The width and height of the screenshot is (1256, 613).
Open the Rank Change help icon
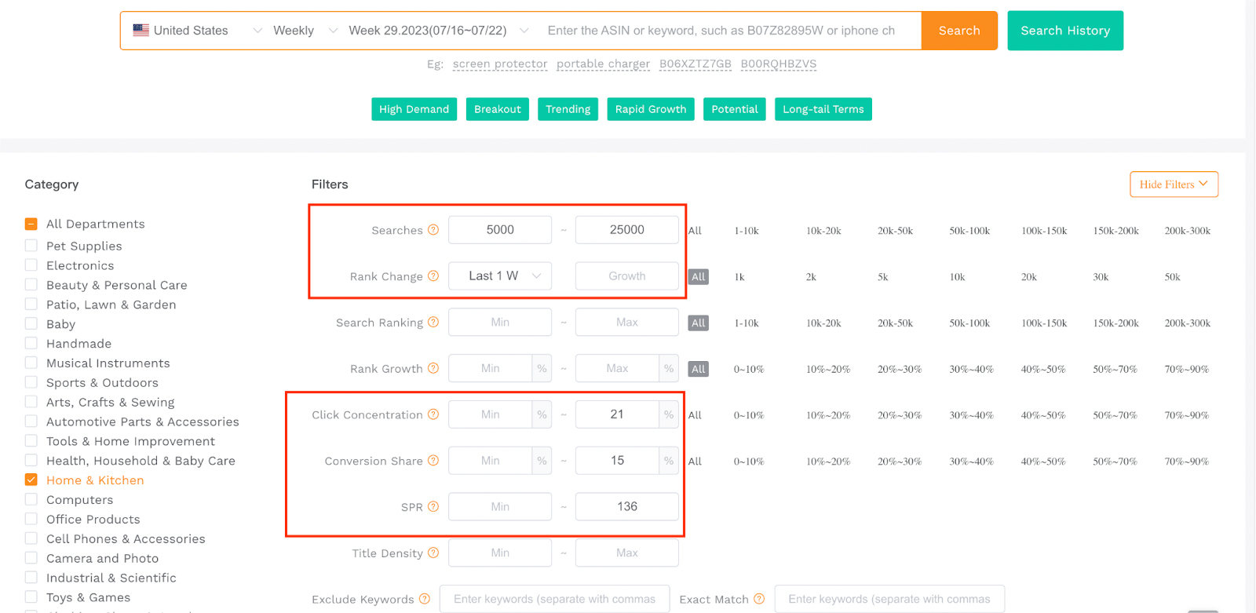click(x=433, y=276)
